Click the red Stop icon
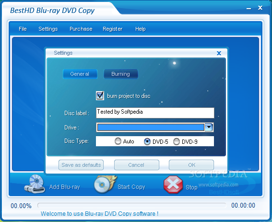Viewport: 272px width, 222px height. click(x=173, y=185)
